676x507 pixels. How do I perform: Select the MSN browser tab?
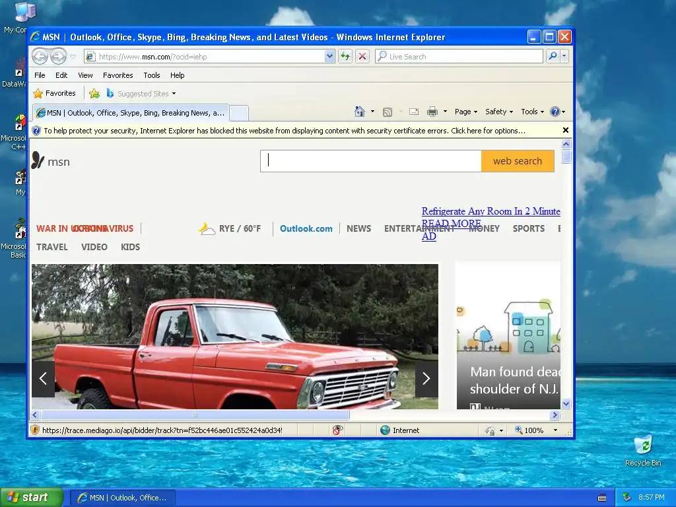coord(131,113)
